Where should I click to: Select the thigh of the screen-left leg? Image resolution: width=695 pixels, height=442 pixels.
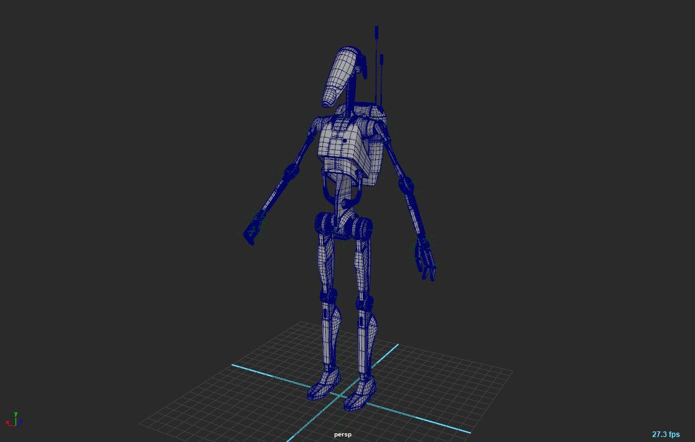[326, 261]
